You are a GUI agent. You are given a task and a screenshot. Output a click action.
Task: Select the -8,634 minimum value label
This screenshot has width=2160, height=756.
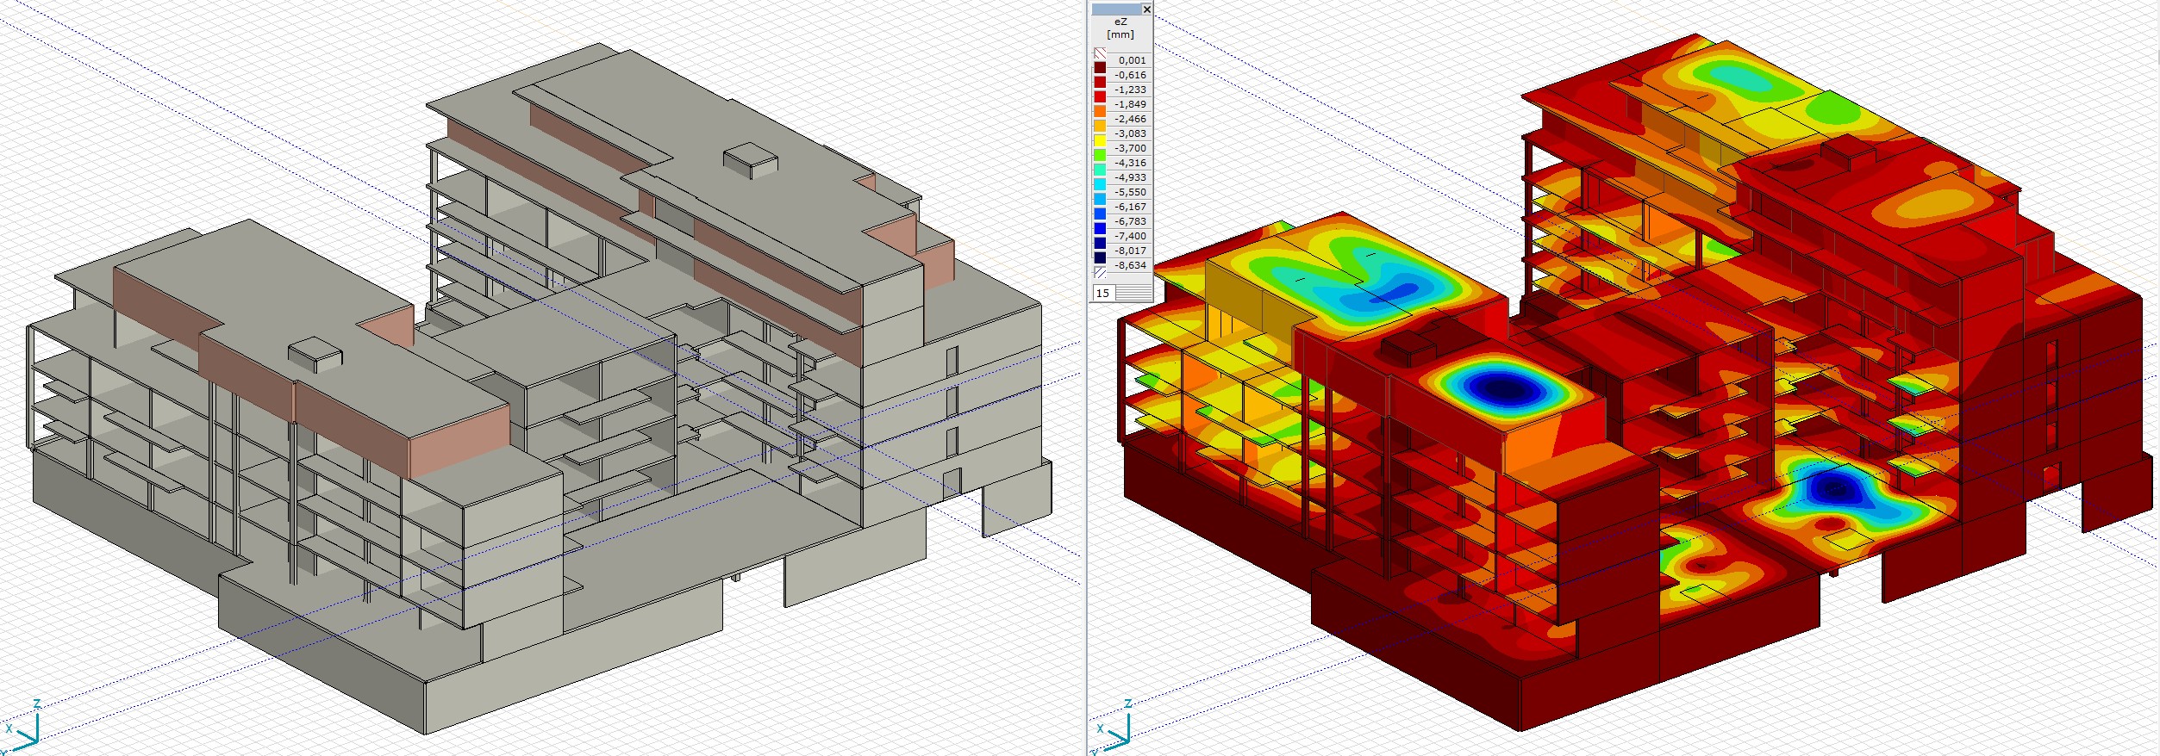point(1130,265)
